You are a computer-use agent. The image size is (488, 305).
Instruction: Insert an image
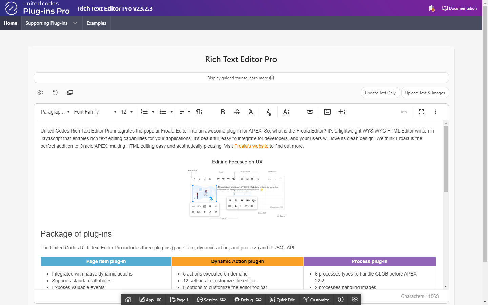point(327,112)
